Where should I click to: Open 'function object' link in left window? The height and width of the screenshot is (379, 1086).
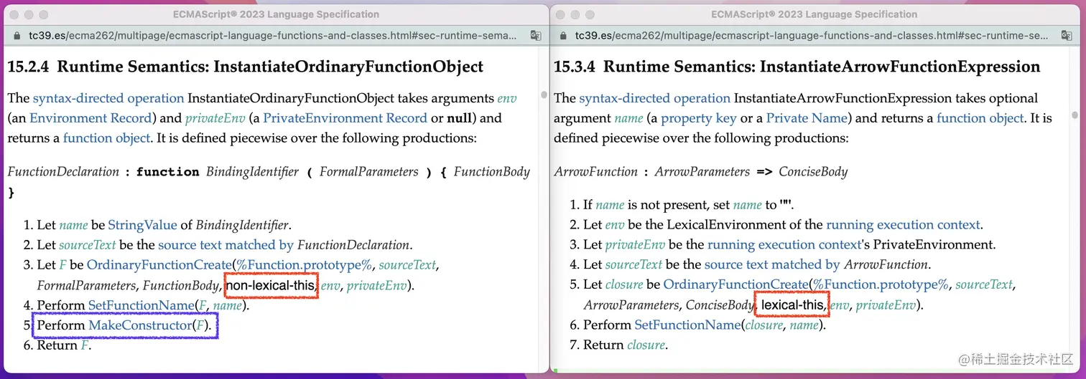[x=107, y=138]
